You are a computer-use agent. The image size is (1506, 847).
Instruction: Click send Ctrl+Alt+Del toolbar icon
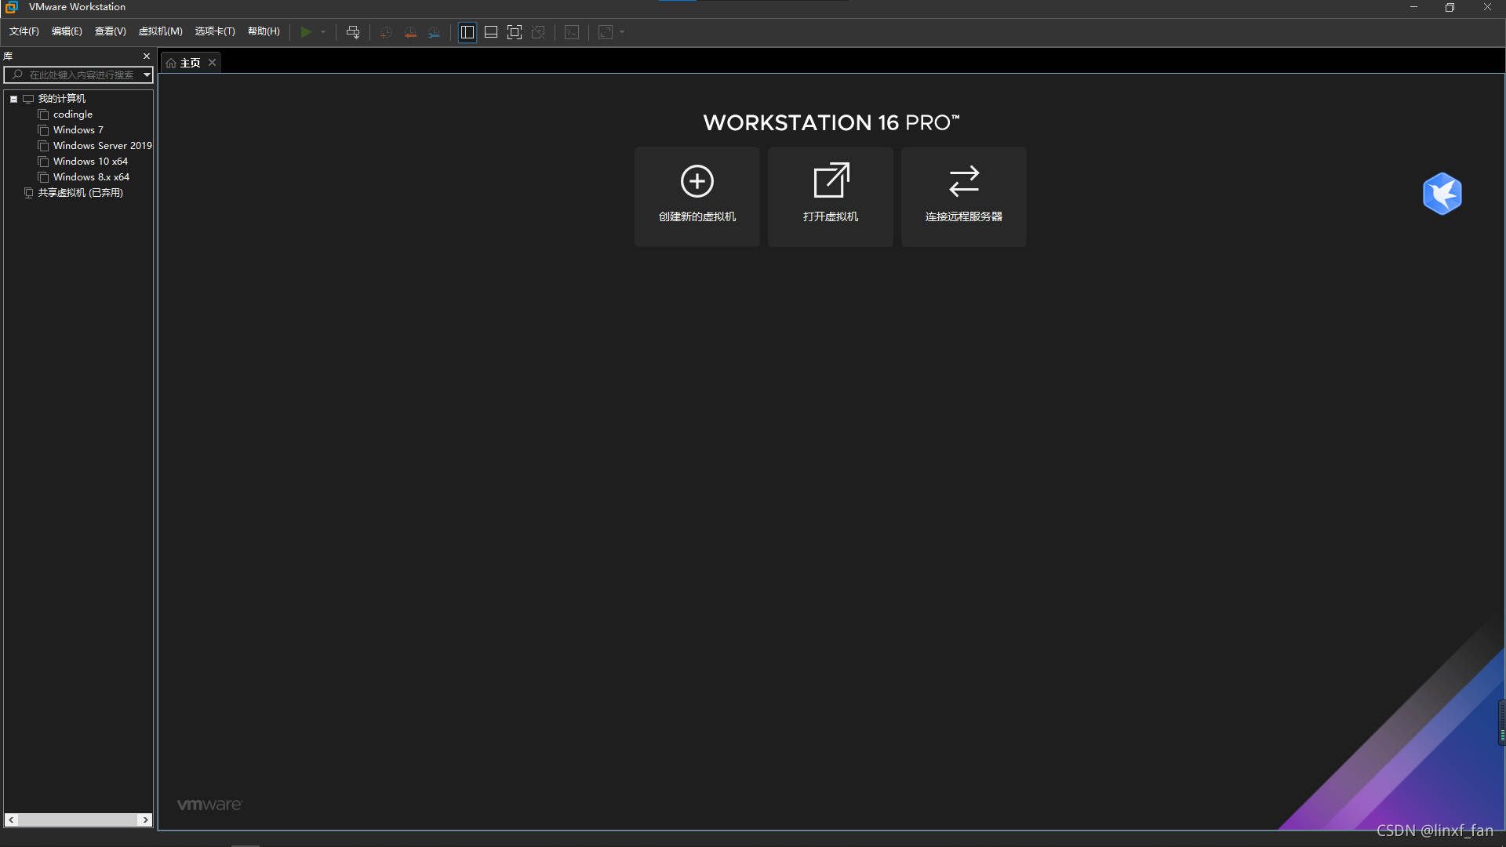353,32
